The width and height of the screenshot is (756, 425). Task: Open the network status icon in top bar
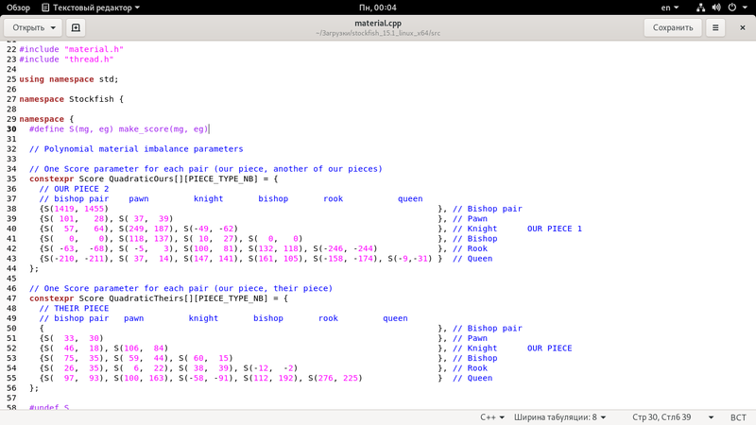point(700,8)
